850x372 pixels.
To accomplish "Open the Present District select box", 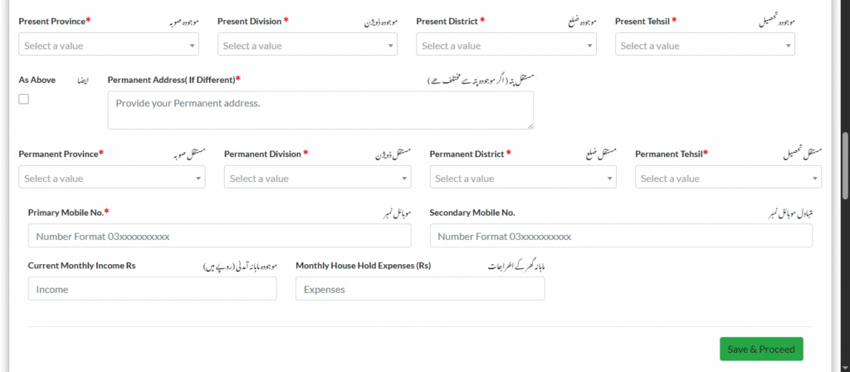I will click(506, 45).
